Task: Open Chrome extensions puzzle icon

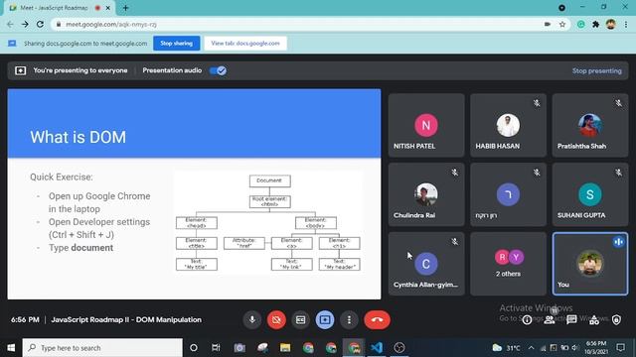Action: 596,24
